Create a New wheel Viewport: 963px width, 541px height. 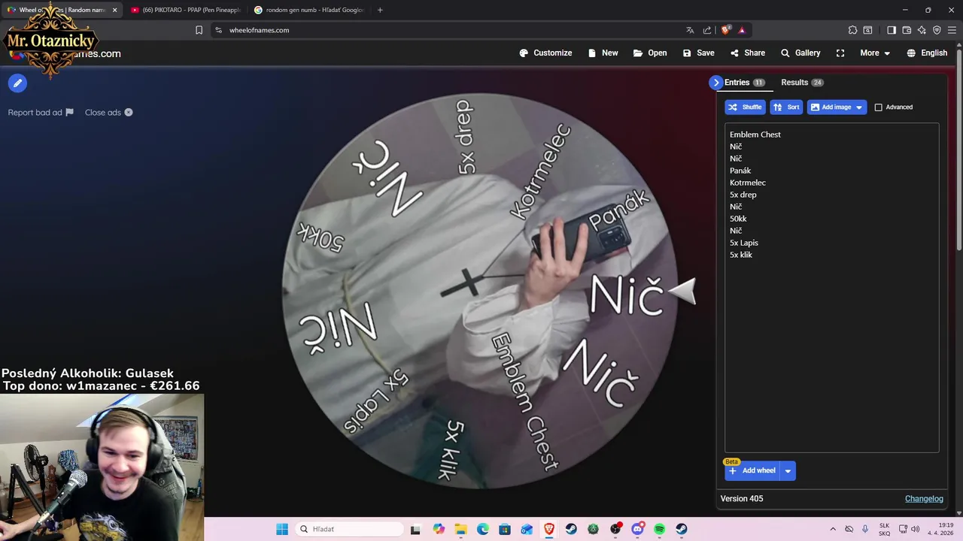pos(603,53)
